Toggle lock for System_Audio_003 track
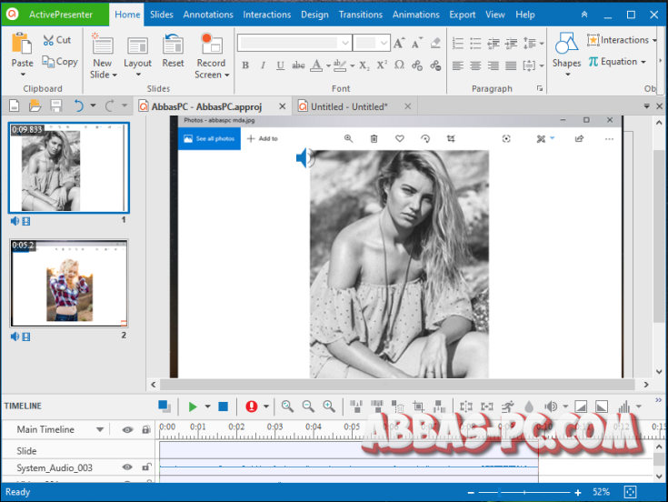The width and height of the screenshot is (668, 502). (x=146, y=467)
